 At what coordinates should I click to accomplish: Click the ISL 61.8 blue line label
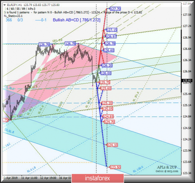[x=9, y=131]
